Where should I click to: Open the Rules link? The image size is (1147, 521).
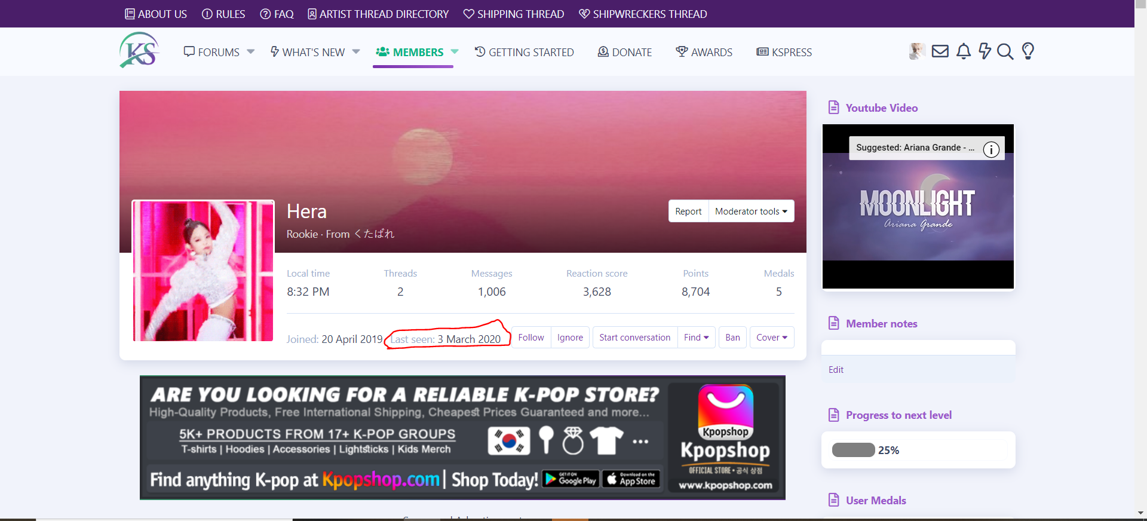point(223,14)
